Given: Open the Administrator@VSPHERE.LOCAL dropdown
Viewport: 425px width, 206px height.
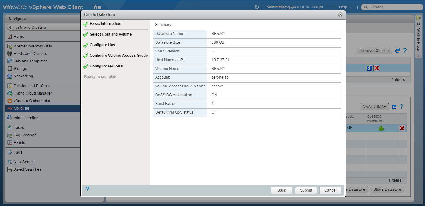Looking at the screenshot, I should click(297, 7).
